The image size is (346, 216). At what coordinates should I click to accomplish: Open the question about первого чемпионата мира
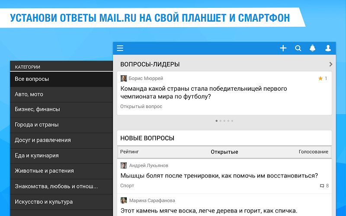(204, 92)
